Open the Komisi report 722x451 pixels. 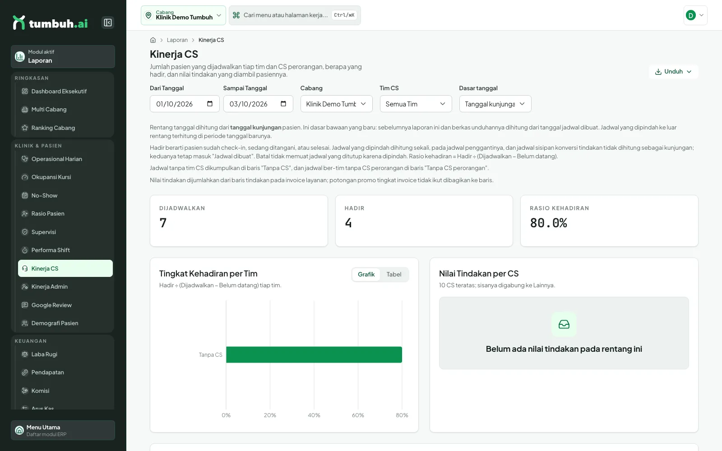click(65, 391)
